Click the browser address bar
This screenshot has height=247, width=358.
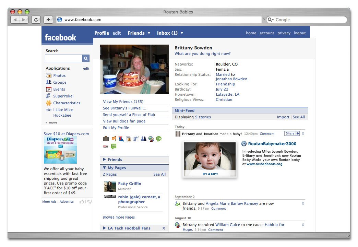pyautogui.click(x=159, y=20)
